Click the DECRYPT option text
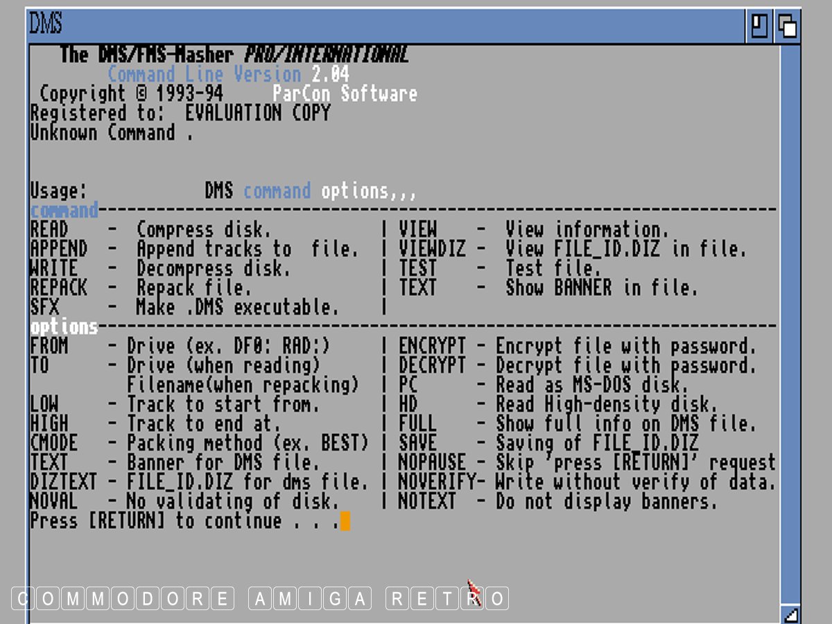This screenshot has height=624, width=832. click(432, 365)
